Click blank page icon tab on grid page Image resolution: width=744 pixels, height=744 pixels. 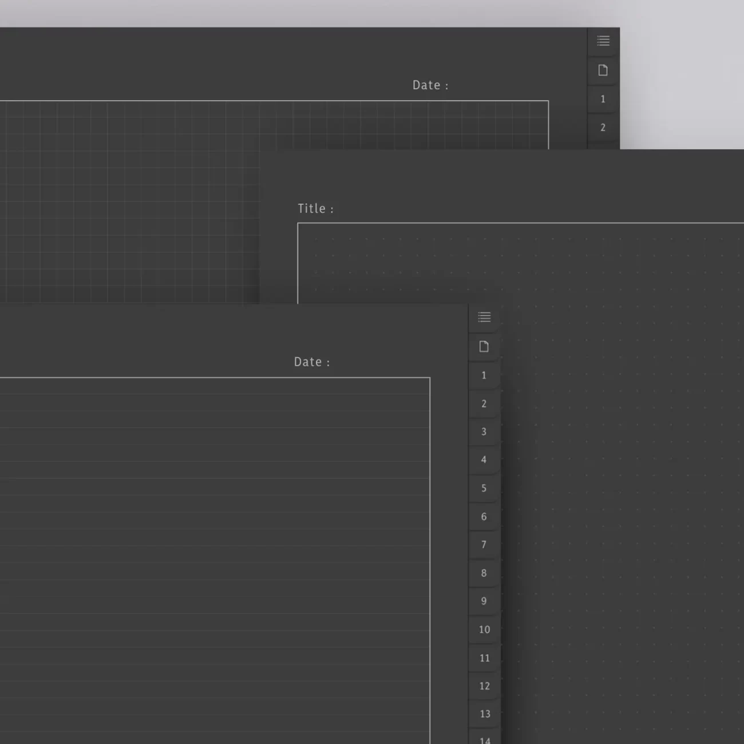point(603,70)
